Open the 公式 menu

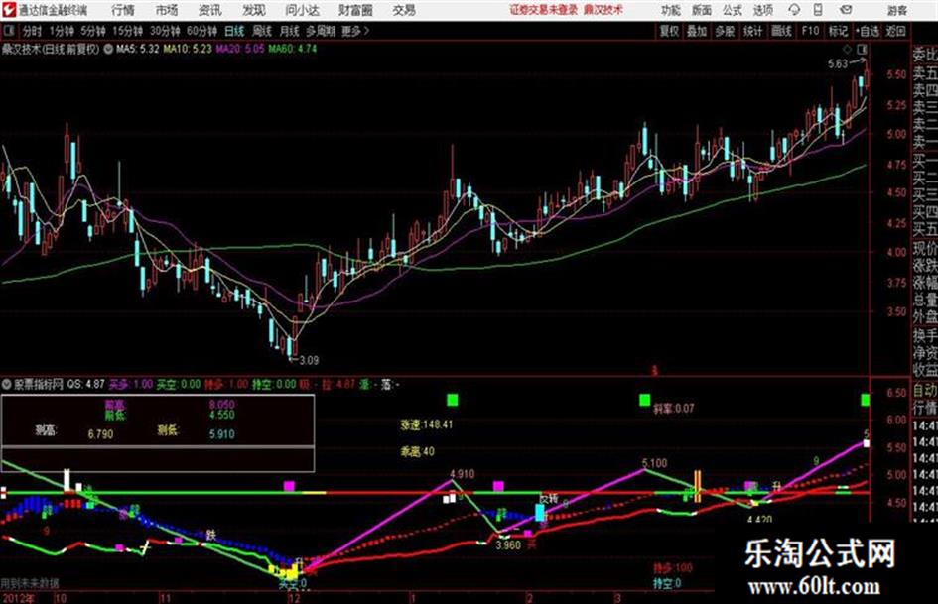pos(733,10)
